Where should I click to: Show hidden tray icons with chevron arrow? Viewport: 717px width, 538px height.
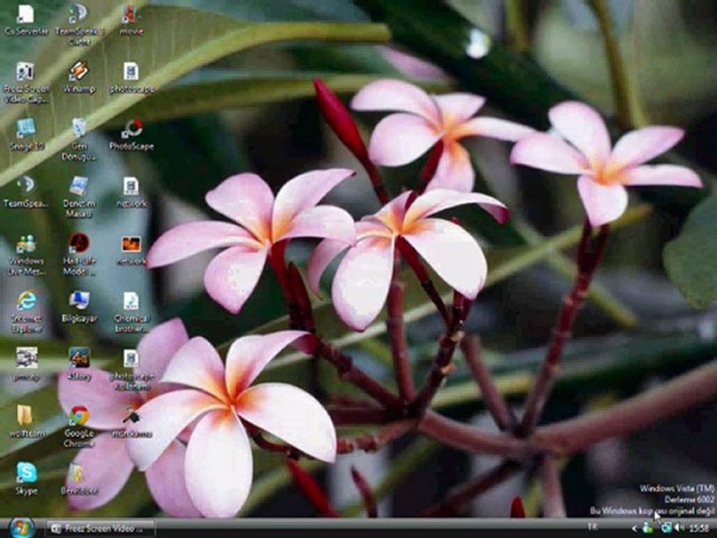pos(634,529)
